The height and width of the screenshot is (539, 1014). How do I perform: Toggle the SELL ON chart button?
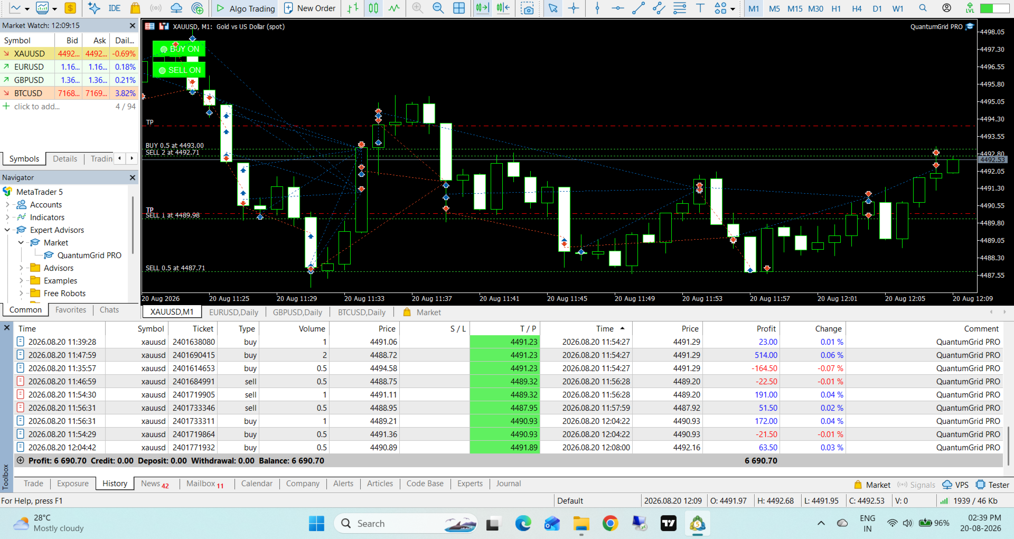179,70
